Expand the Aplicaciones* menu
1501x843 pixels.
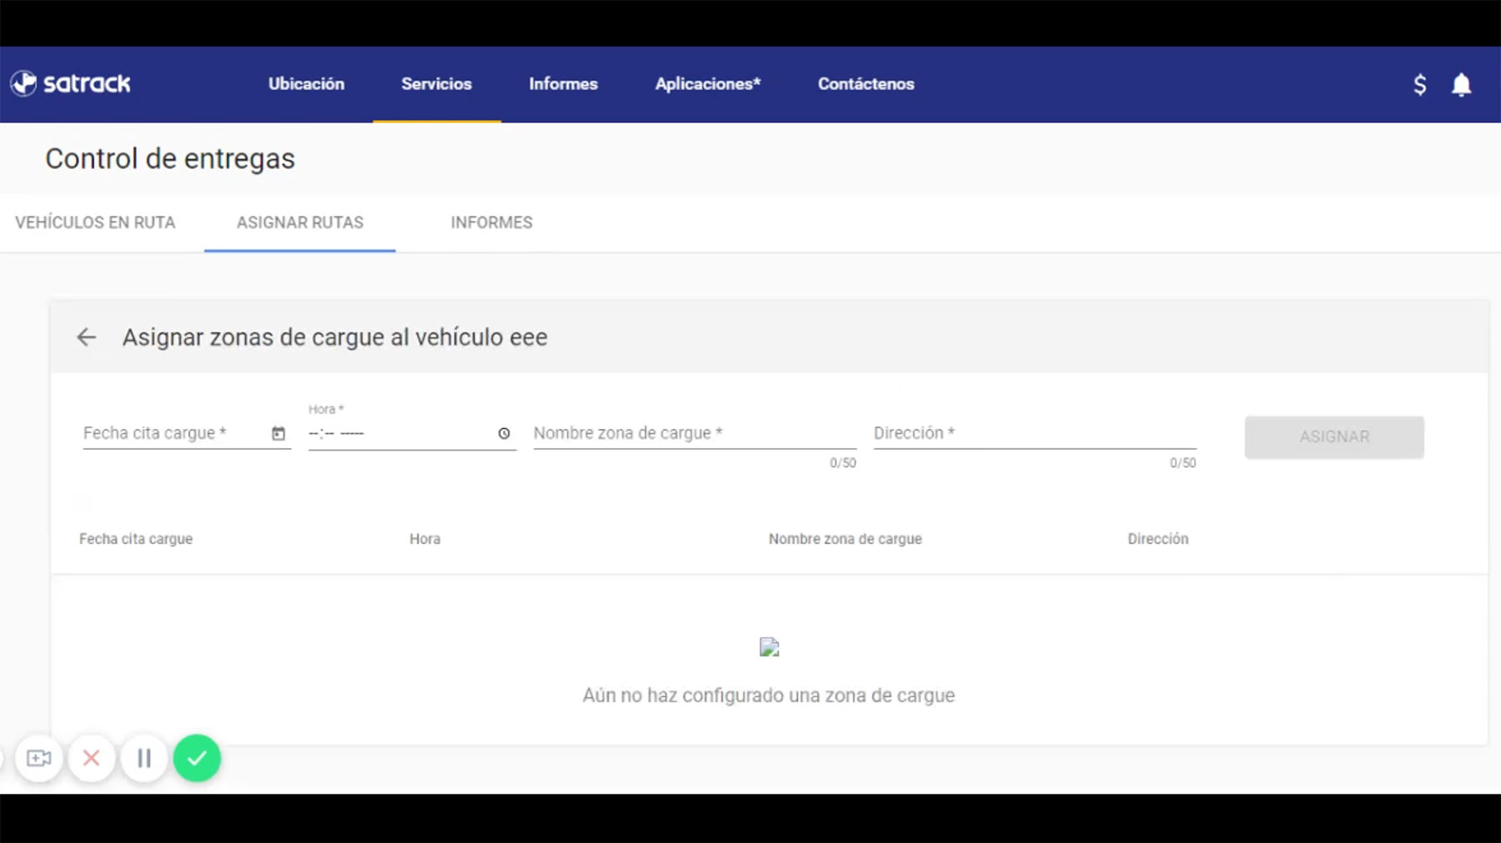707,84
